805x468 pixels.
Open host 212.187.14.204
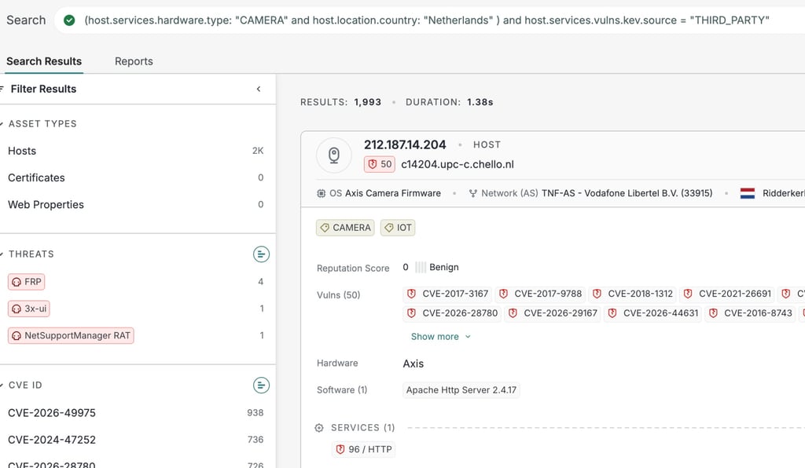pyautogui.click(x=405, y=144)
